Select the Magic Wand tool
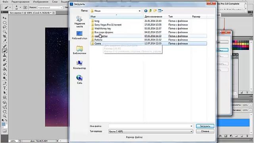 coord(4,32)
